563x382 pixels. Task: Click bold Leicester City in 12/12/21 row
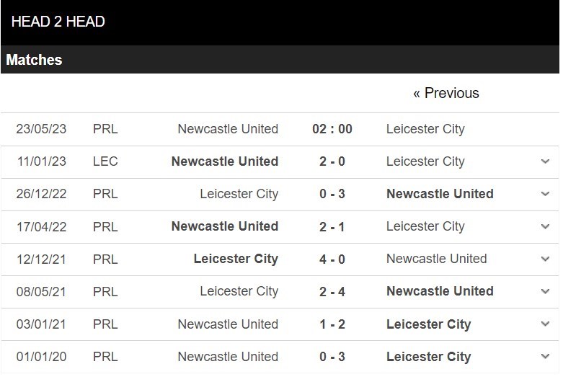click(x=236, y=259)
